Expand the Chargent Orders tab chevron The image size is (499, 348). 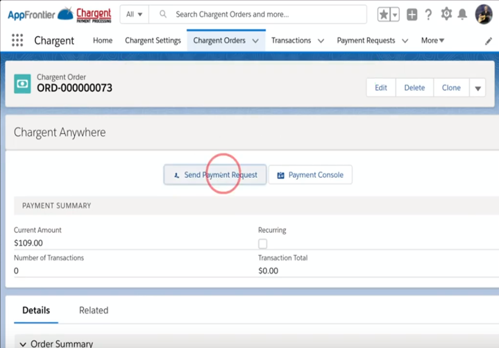point(255,41)
